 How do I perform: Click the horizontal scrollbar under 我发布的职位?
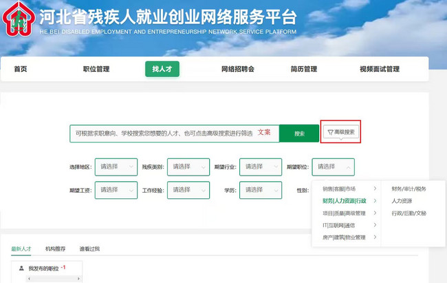pos(52,279)
